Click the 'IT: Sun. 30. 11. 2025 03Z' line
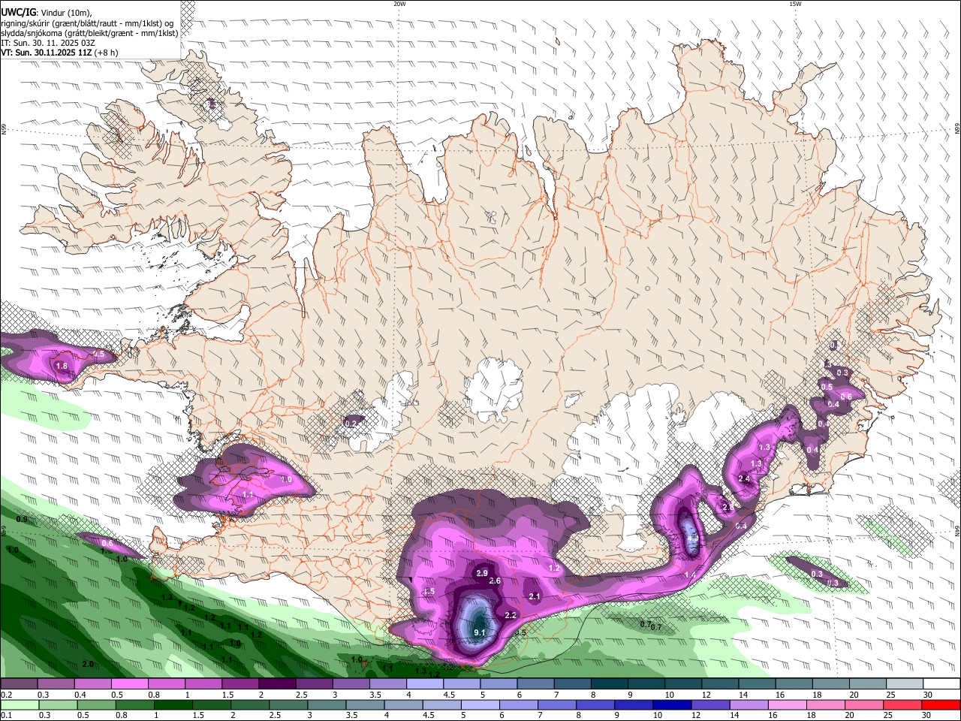Image resolution: width=961 pixels, height=721 pixels. tap(48, 43)
